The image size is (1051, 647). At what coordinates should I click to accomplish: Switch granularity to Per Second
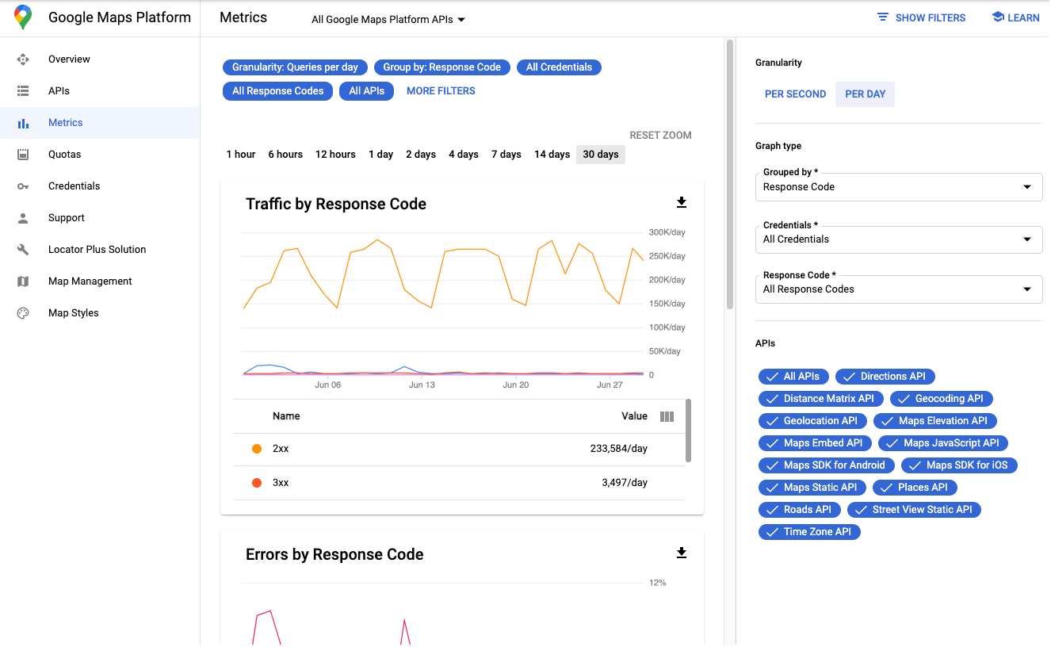795,93
